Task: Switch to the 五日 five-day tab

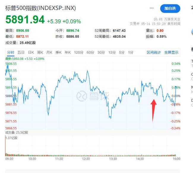Action: click(x=21, y=52)
